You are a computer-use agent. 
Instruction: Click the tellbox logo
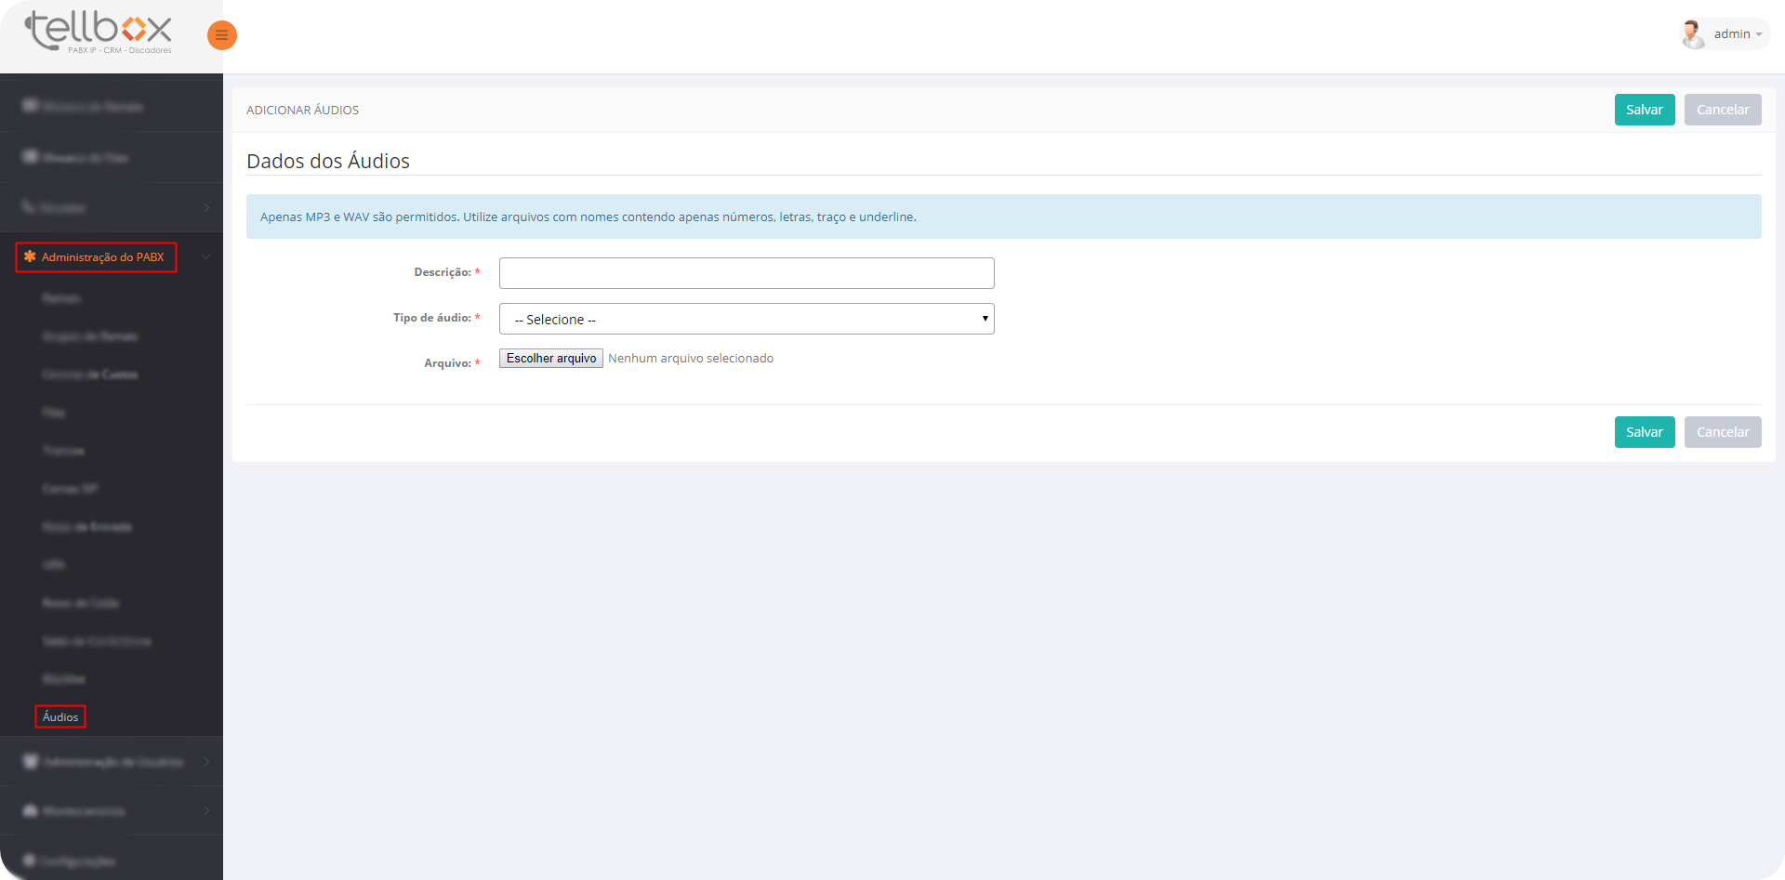tap(99, 33)
